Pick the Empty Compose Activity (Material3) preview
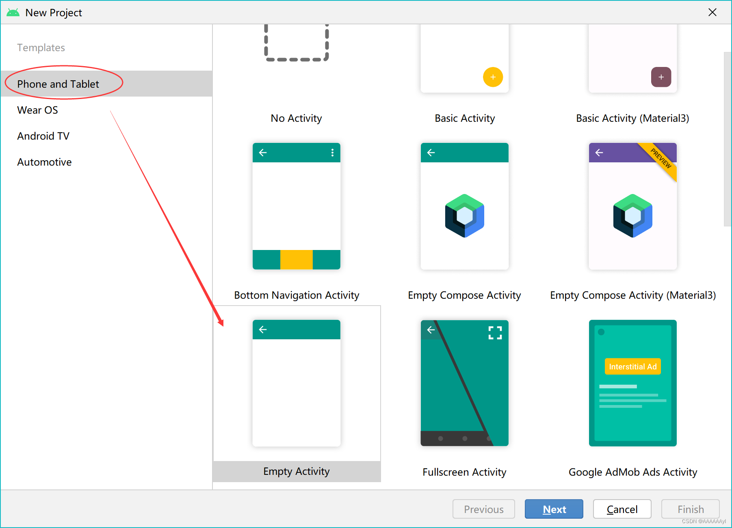Screen dimensions: 732x528 pyautogui.click(x=633, y=206)
